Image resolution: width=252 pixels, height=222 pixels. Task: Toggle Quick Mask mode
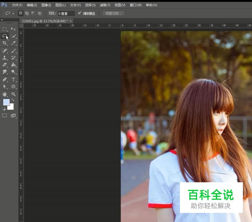click(x=5, y=115)
